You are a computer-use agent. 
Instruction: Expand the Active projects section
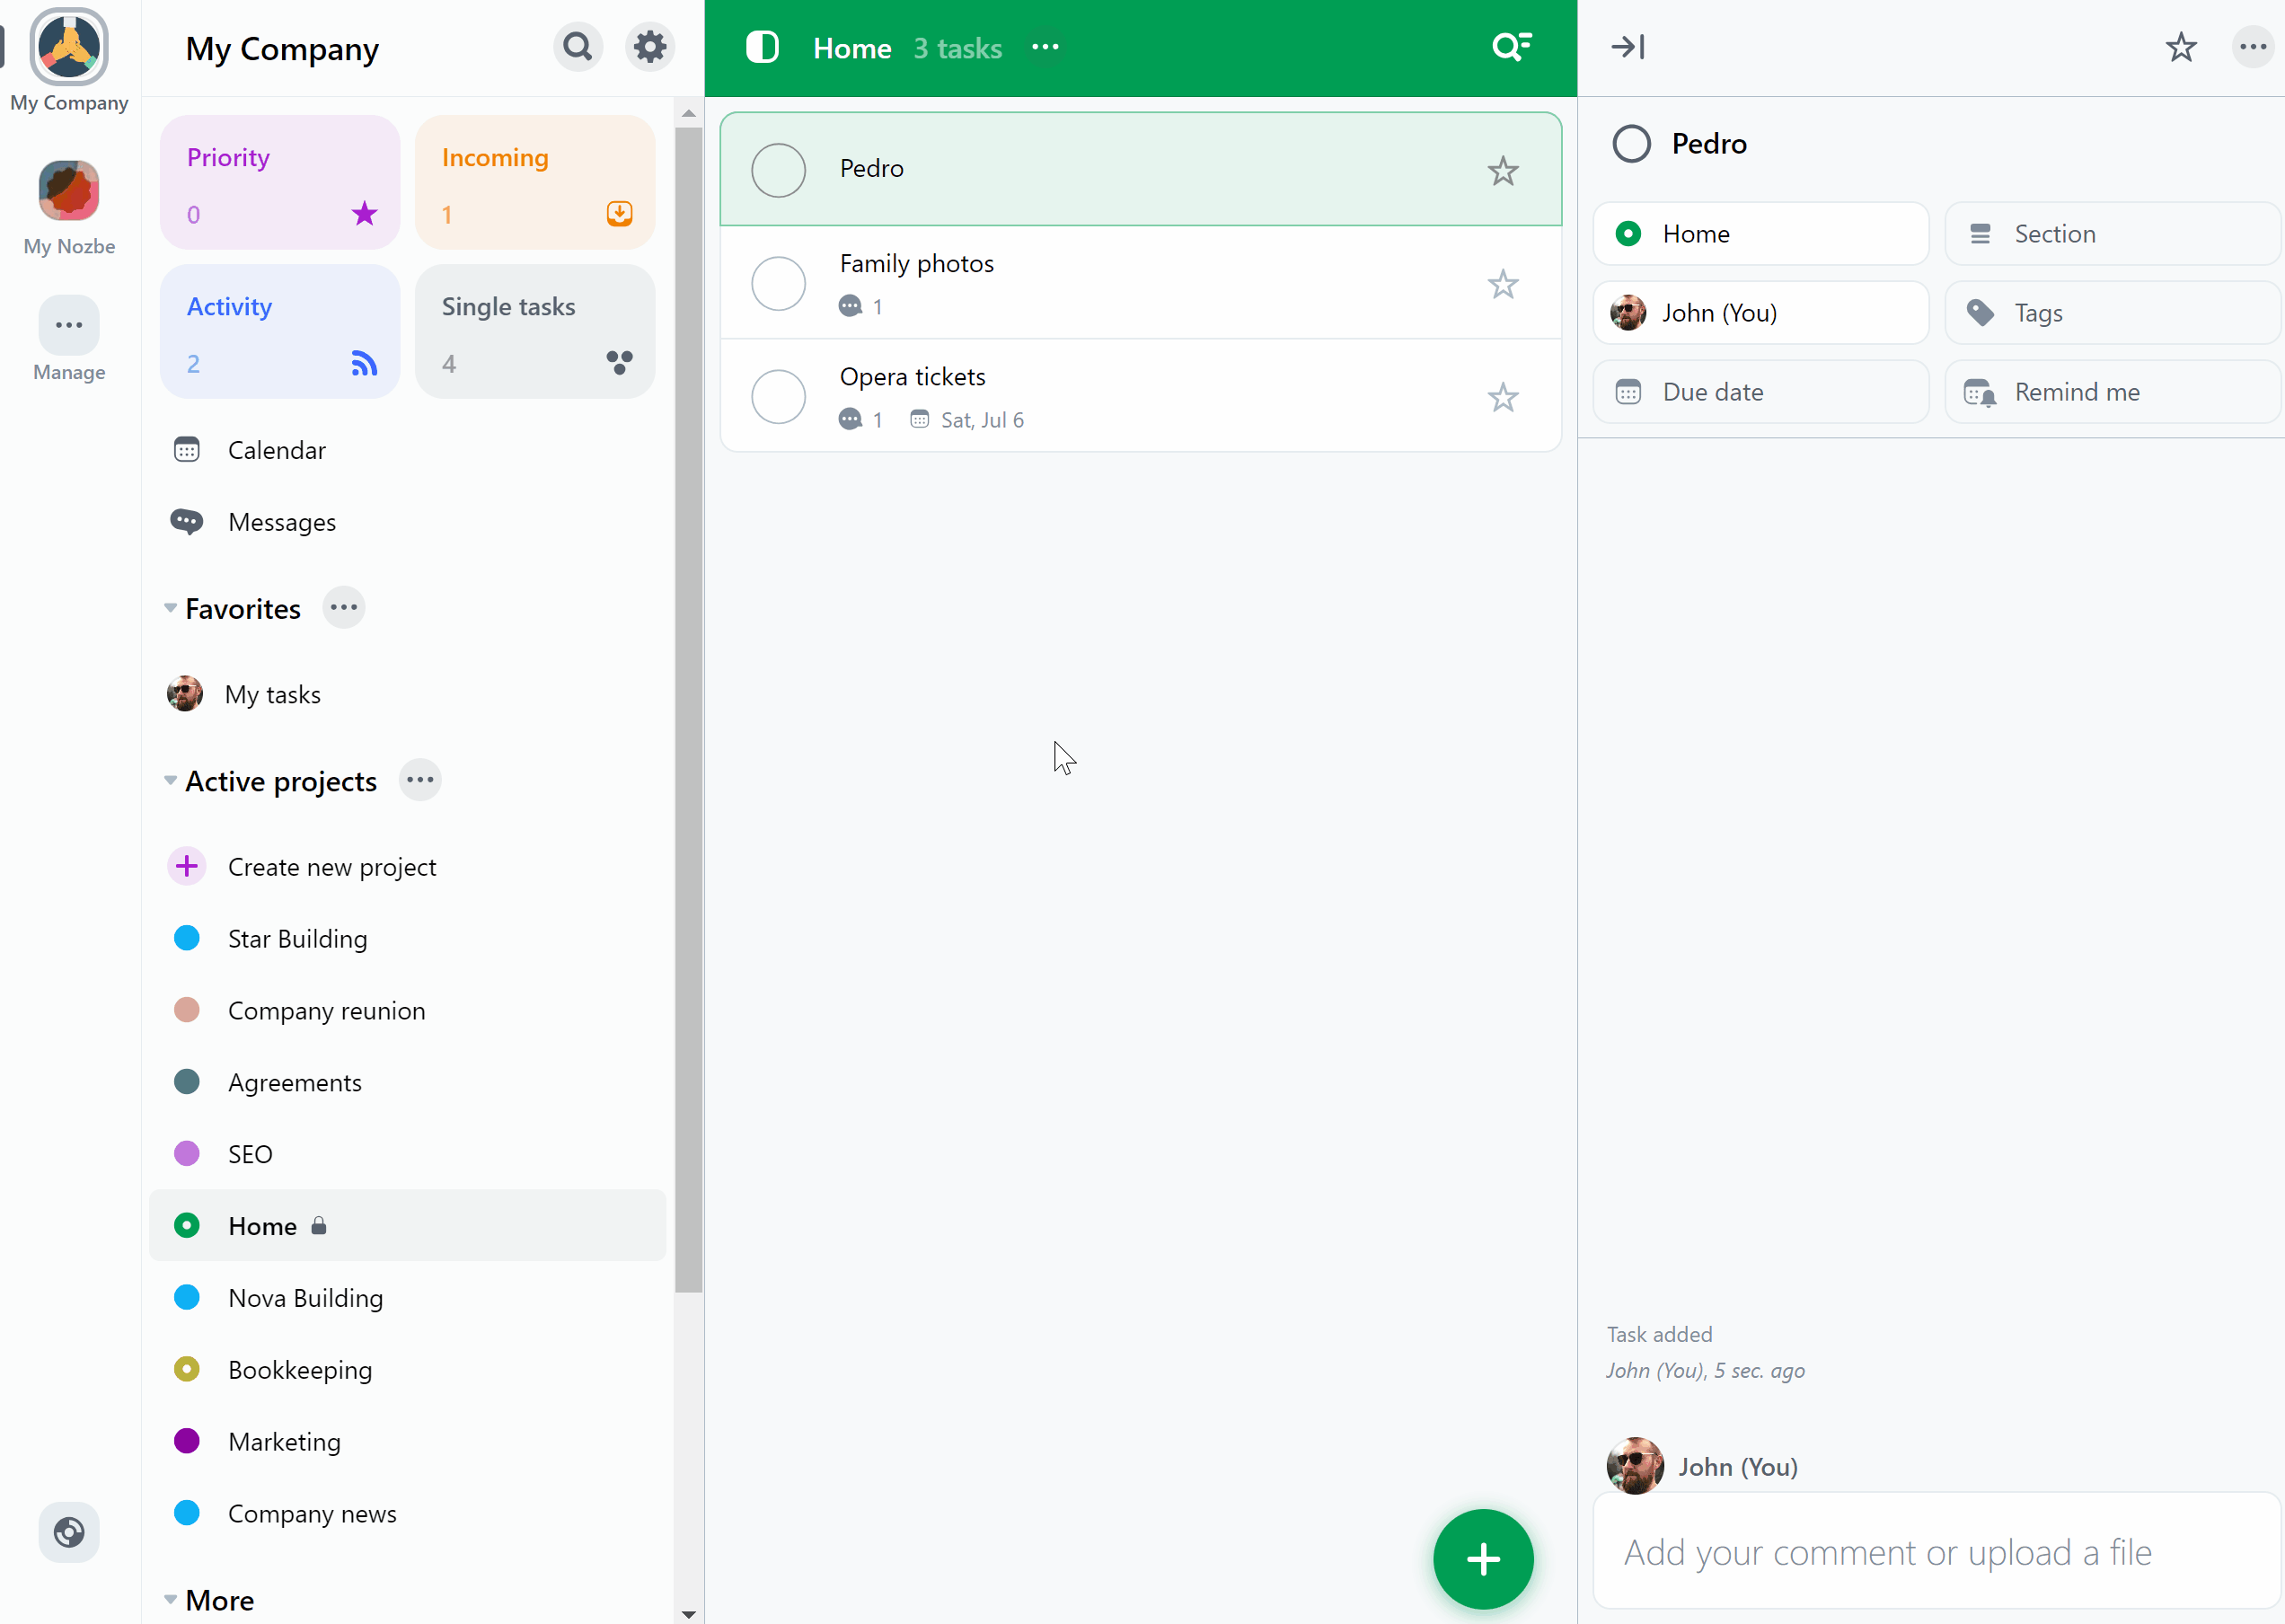pyautogui.click(x=169, y=782)
